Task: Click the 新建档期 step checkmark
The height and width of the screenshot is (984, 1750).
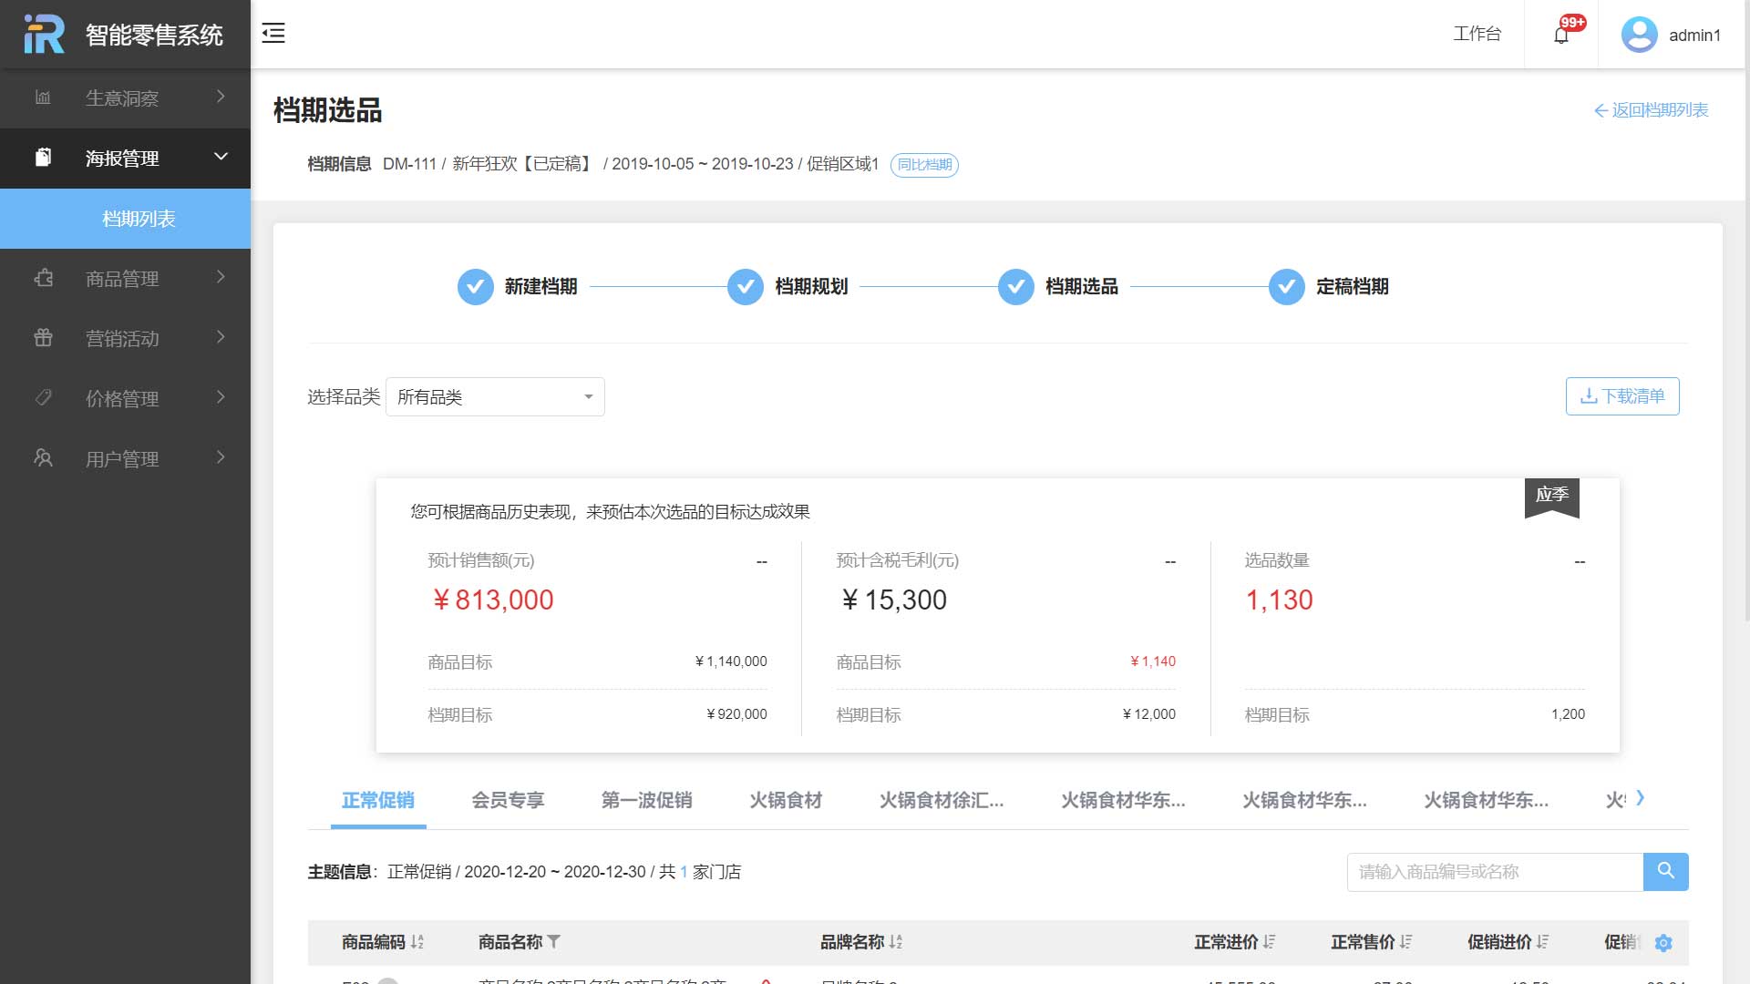Action: [475, 287]
